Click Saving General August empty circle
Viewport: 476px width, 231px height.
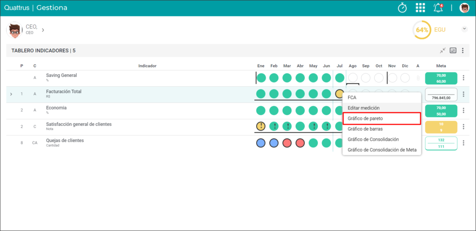pos(353,78)
